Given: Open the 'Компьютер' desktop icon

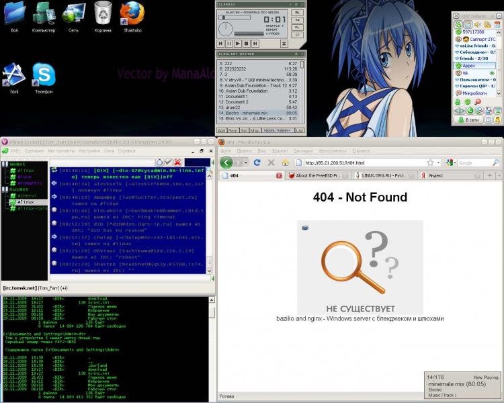Looking at the screenshot, I should point(44,17).
